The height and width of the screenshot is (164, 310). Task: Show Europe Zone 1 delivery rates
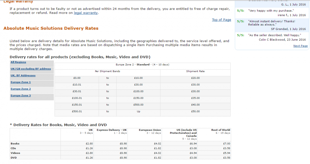(21, 82)
